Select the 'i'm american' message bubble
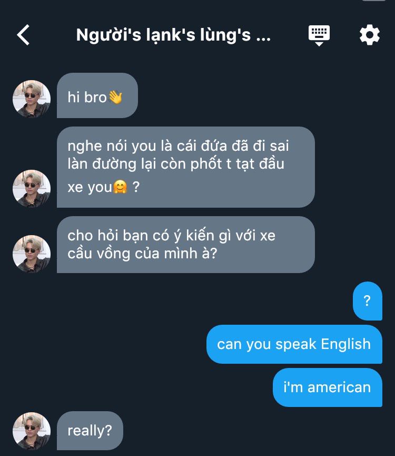The width and height of the screenshot is (395, 456). point(328,387)
